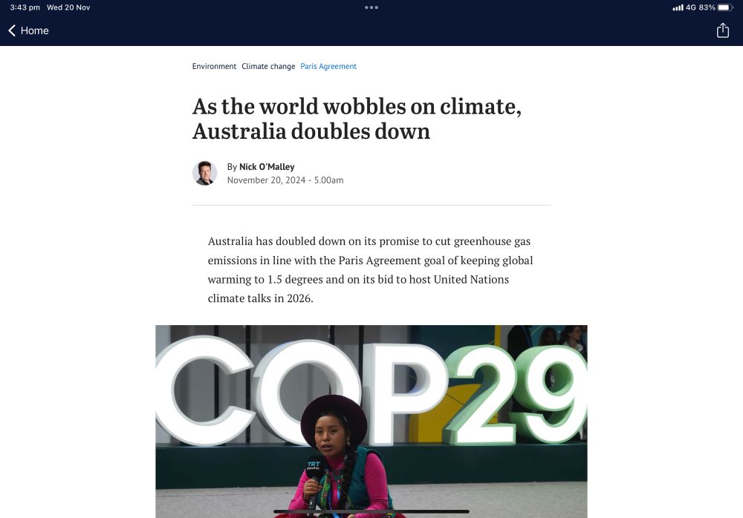Tap the home indicator bar at bottom
Viewport: 743px width, 518px height.
point(371,511)
